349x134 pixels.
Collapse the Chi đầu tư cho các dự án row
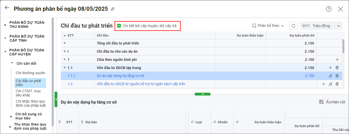pyautogui.click(x=65, y=51)
